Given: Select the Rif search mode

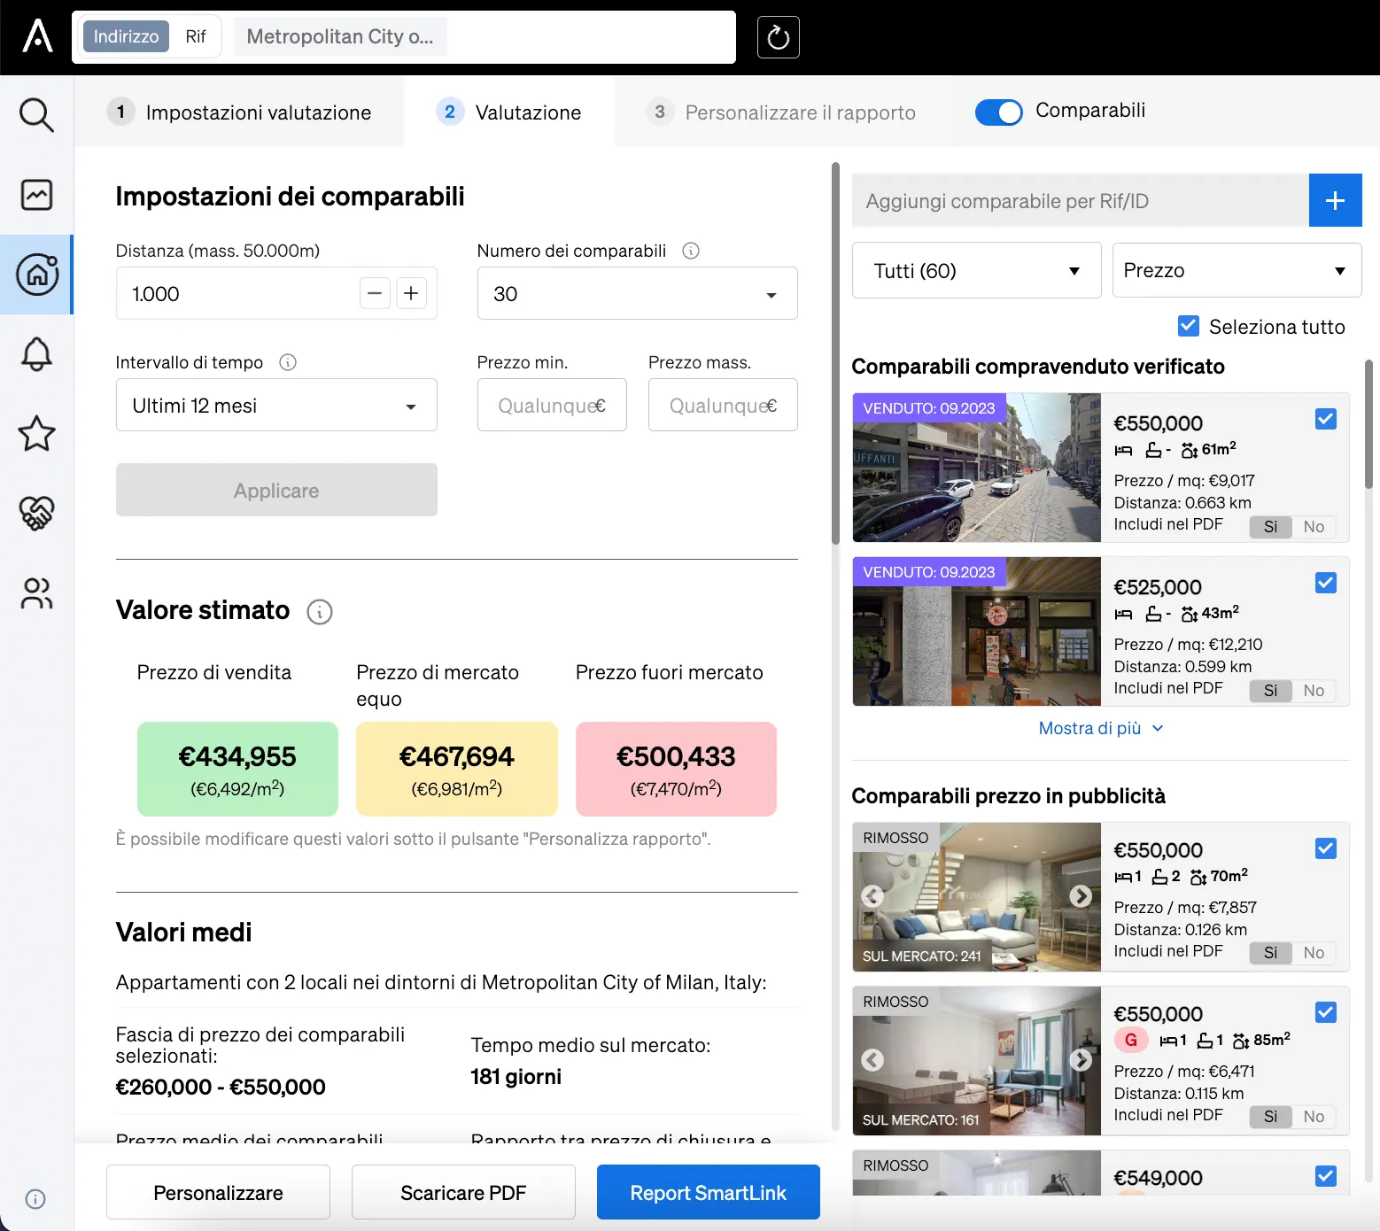Looking at the screenshot, I should coord(195,36).
